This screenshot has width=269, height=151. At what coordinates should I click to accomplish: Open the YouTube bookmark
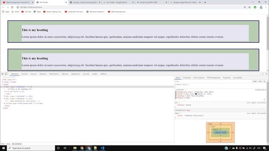click(26, 12)
